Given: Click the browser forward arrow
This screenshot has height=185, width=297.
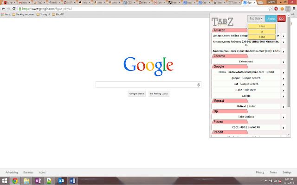Looking at the screenshot, I should 8,9.
